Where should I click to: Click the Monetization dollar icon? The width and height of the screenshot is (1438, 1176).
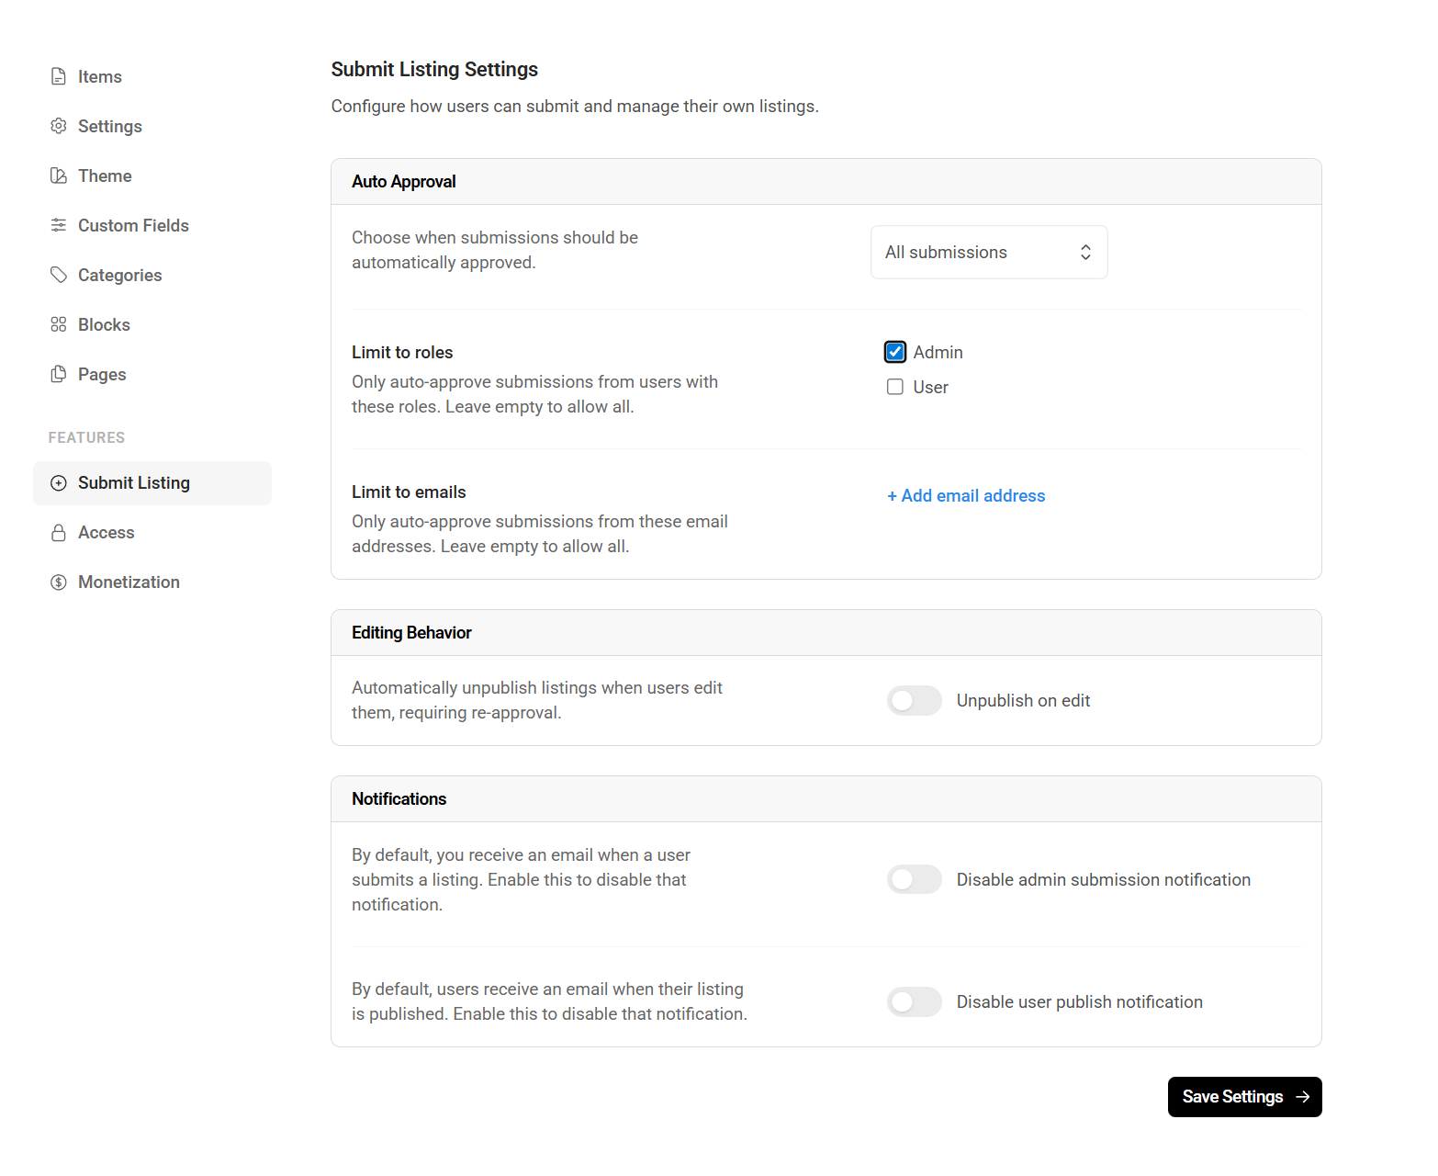click(x=59, y=582)
